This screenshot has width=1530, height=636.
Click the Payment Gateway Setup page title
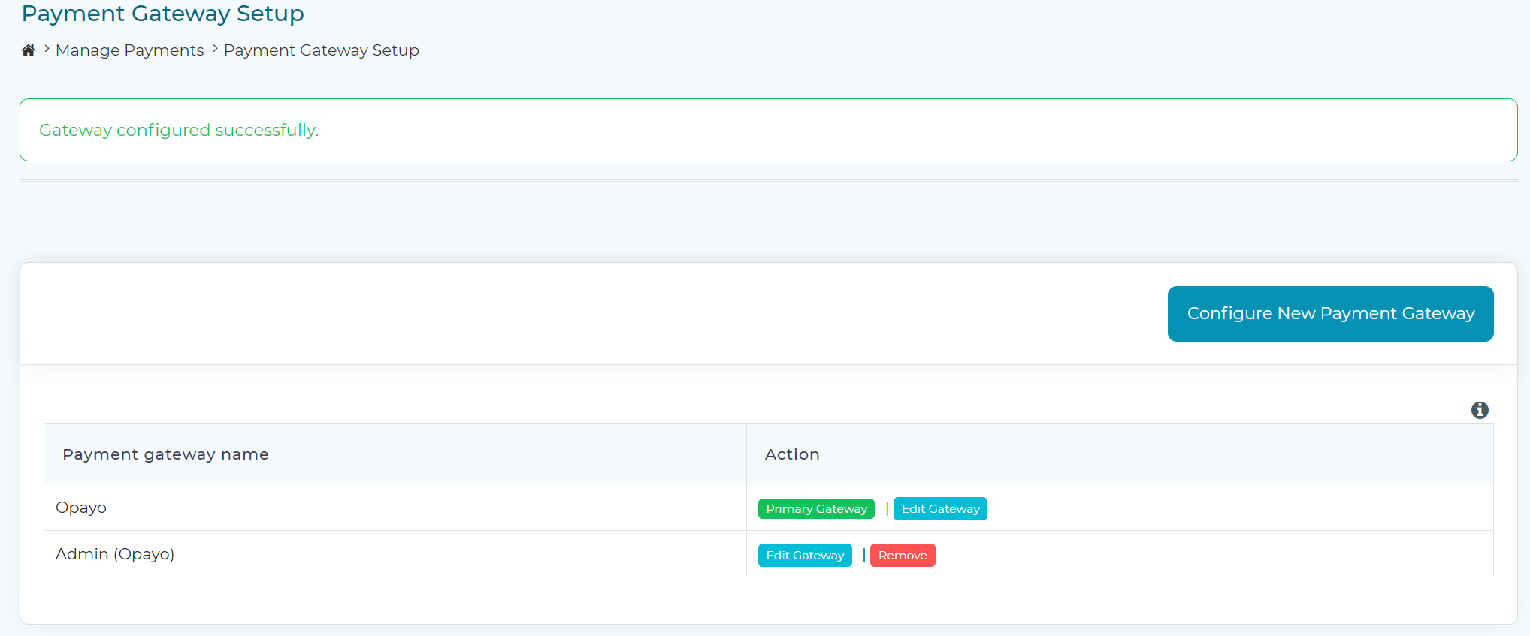click(x=162, y=14)
